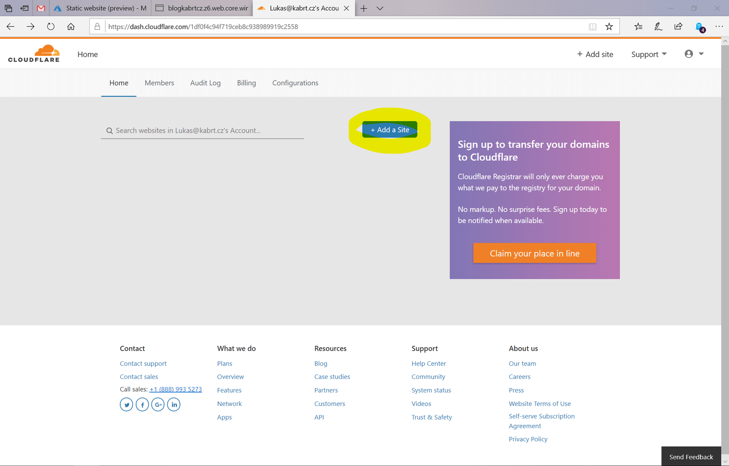Image resolution: width=729 pixels, height=466 pixels.
Task: Toggle reading view icon in address bar
Action: click(592, 26)
